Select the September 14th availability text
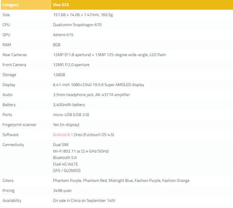Viewport: 233px width, 208px height. 84,201
